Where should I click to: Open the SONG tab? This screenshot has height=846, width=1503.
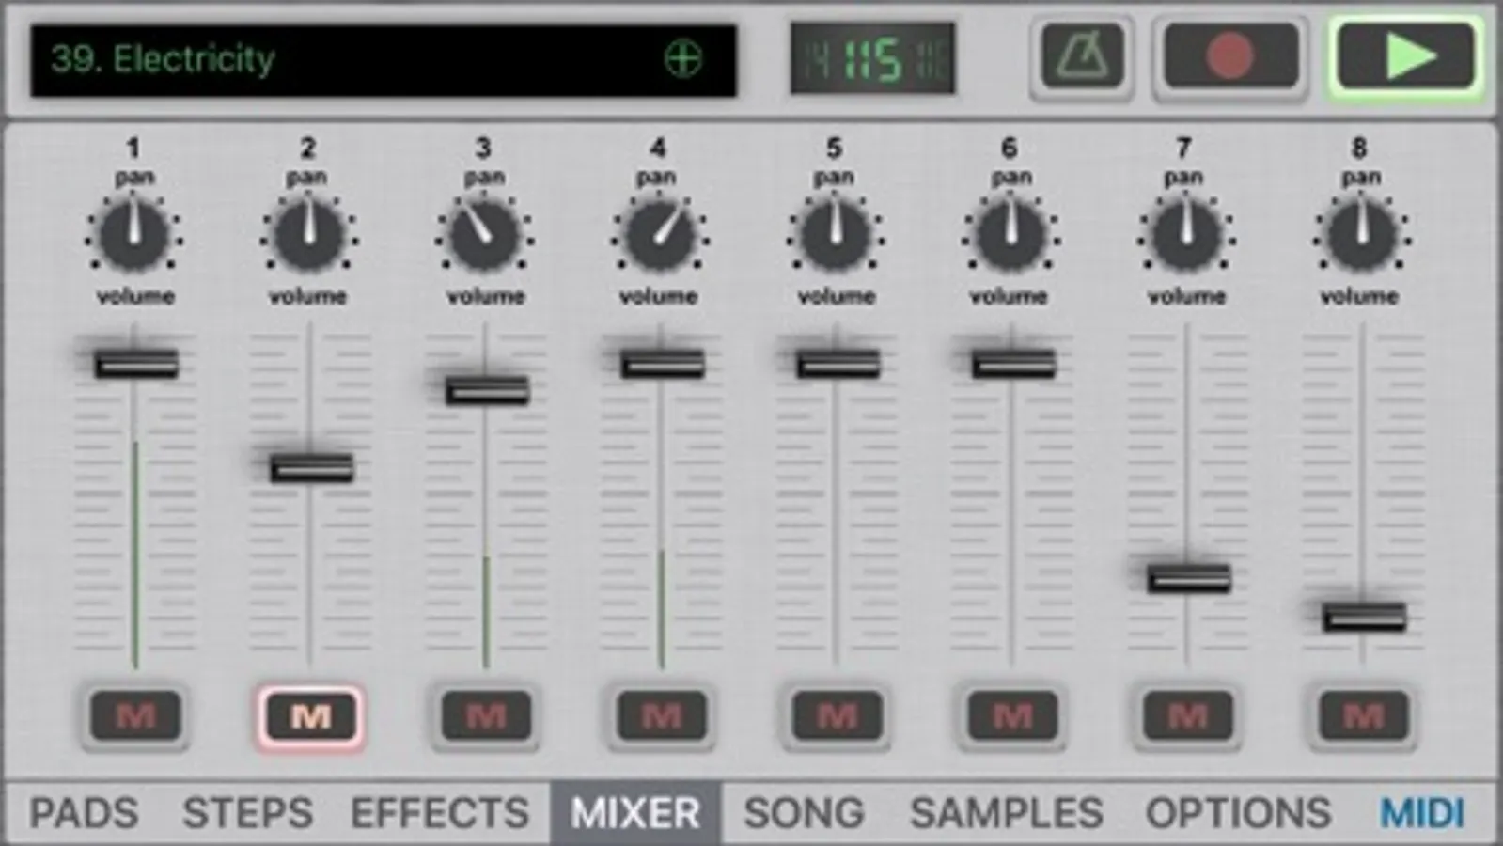(804, 813)
